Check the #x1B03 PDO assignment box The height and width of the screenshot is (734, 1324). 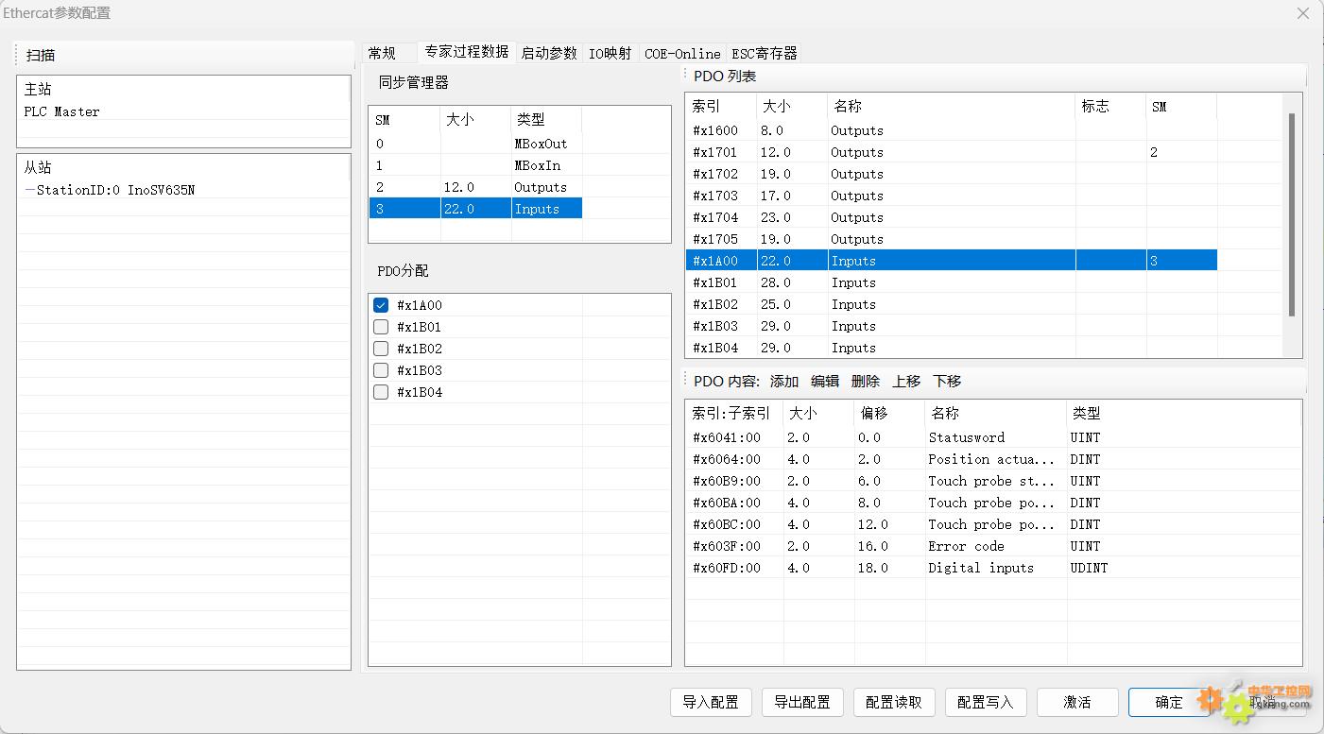pos(381,370)
